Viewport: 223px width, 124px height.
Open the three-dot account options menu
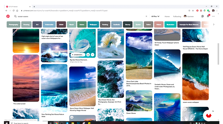click(x=213, y=16)
